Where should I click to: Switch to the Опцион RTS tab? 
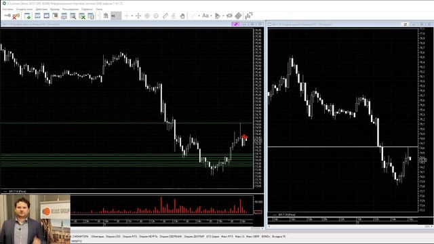(130, 237)
